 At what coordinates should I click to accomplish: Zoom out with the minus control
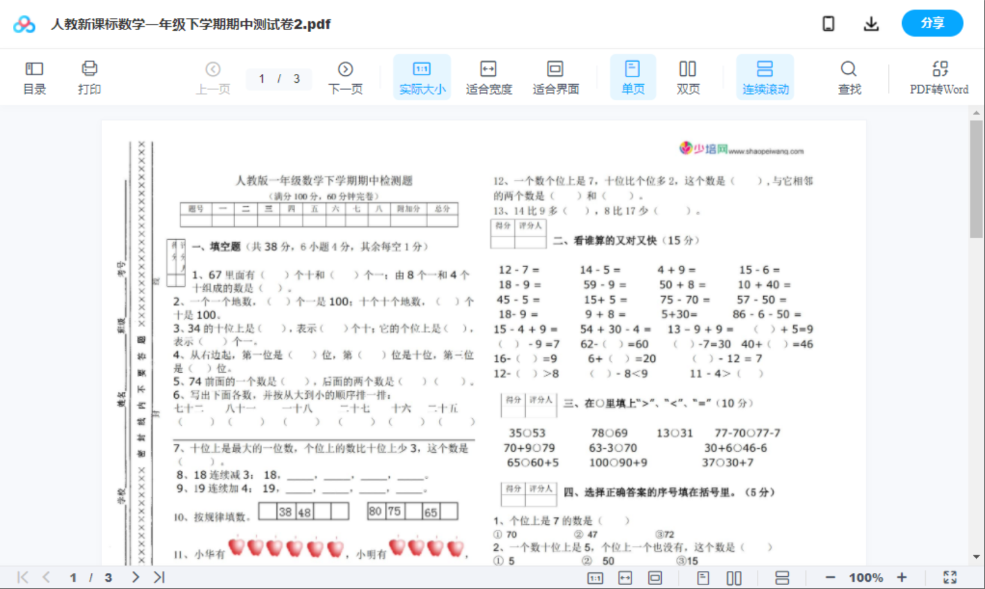pyautogui.click(x=830, y=577)
